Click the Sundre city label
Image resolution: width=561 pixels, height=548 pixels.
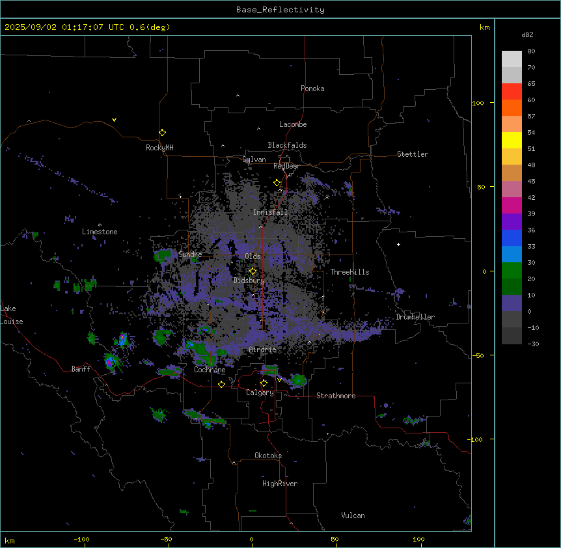click(190, 254)
